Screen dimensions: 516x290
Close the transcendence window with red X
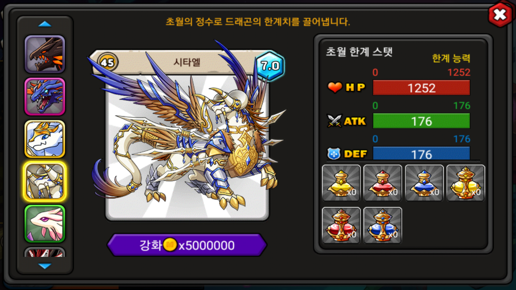point(500,15)
